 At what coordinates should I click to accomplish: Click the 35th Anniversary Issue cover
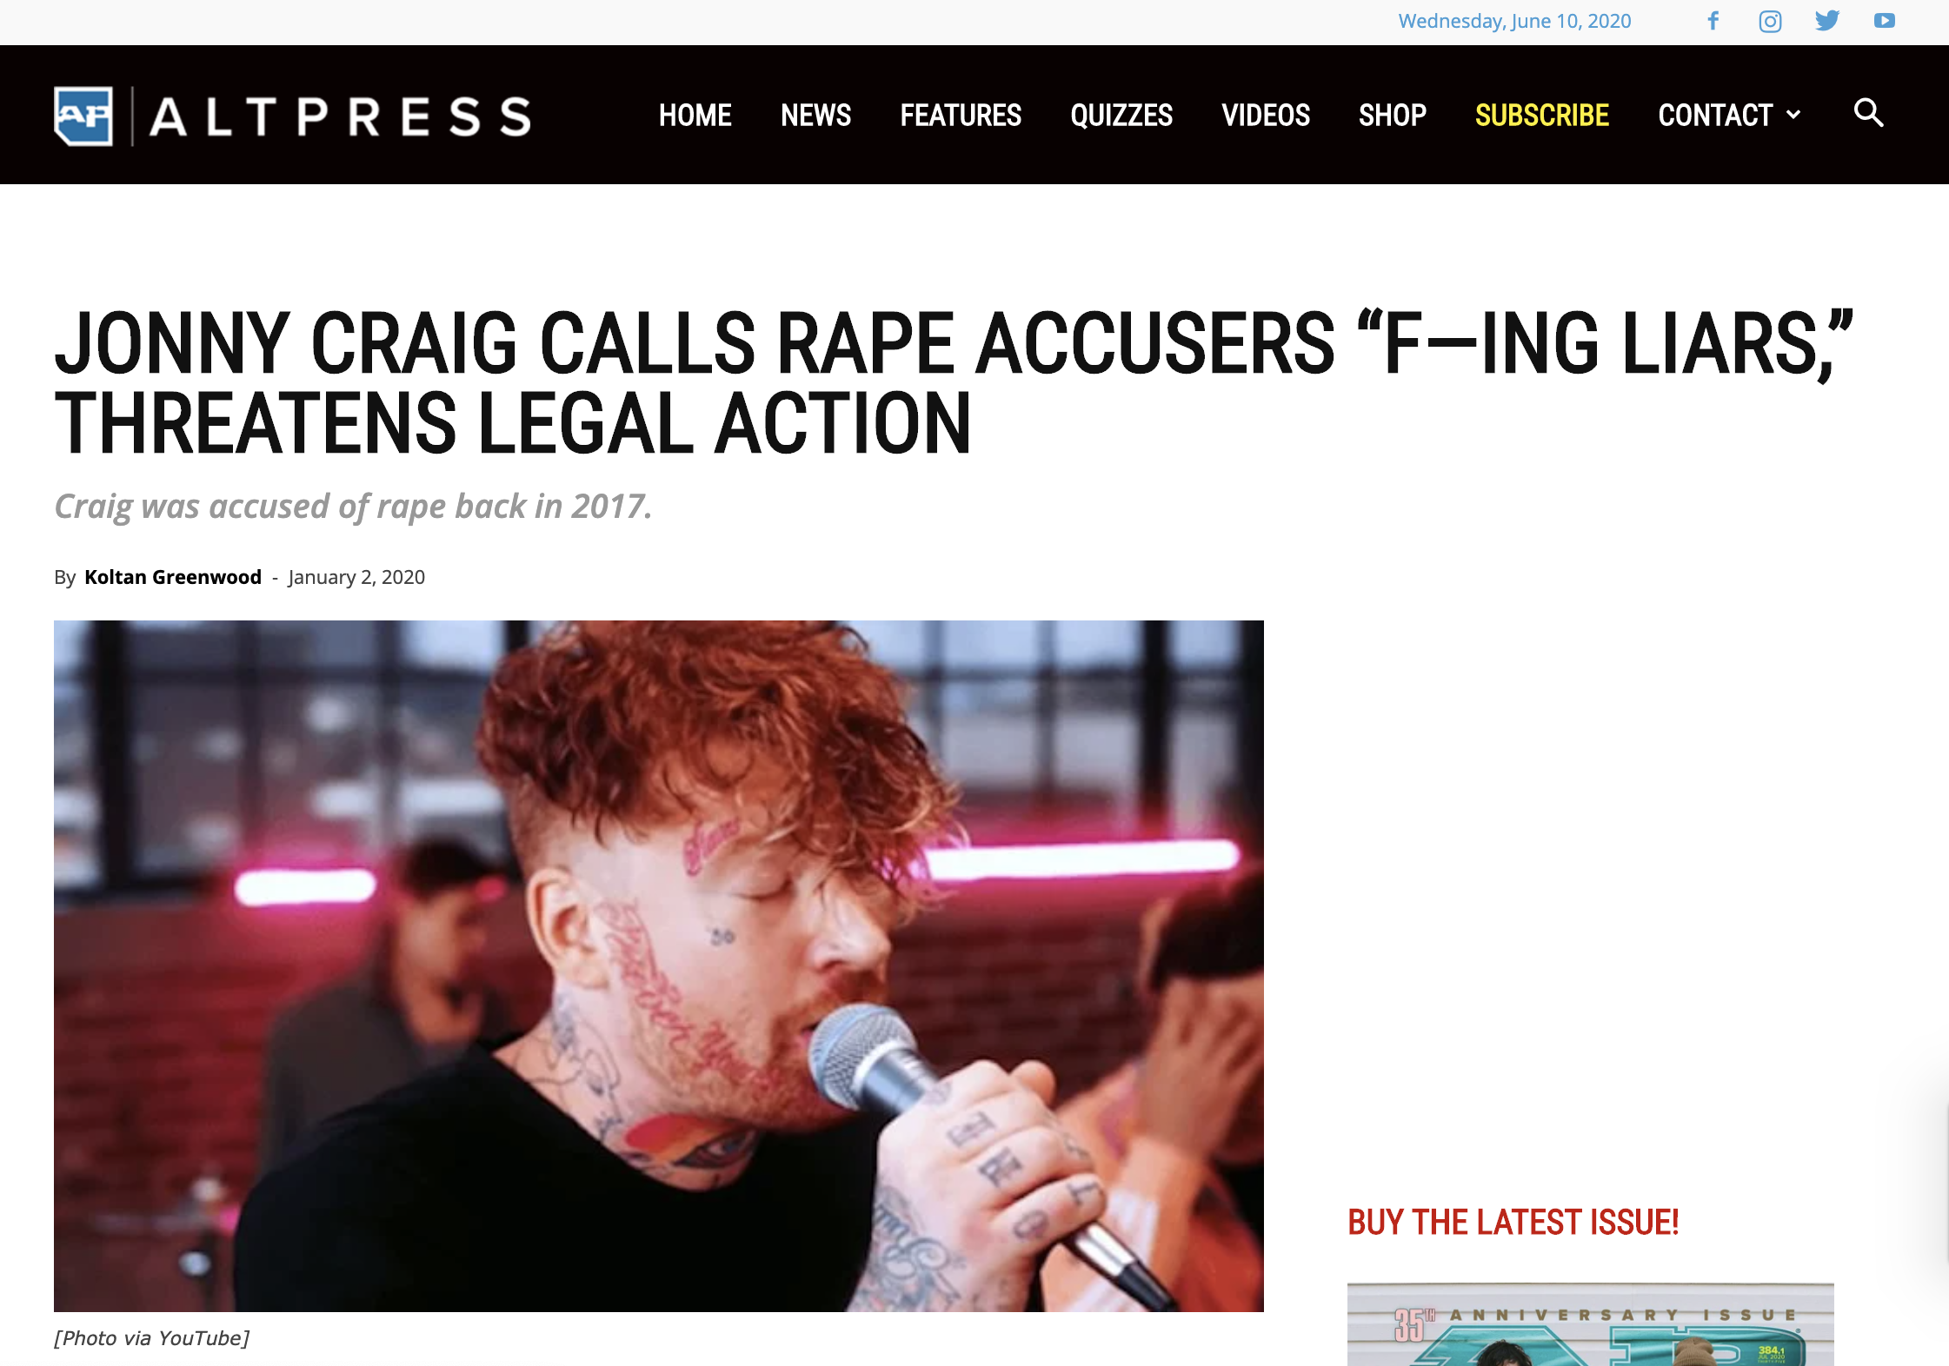point(1591,1324)
